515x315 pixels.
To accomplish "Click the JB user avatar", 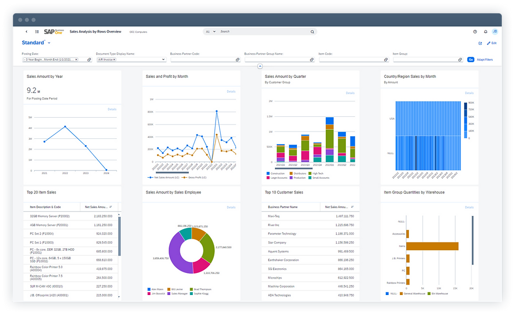I will [x=495, y=32].
